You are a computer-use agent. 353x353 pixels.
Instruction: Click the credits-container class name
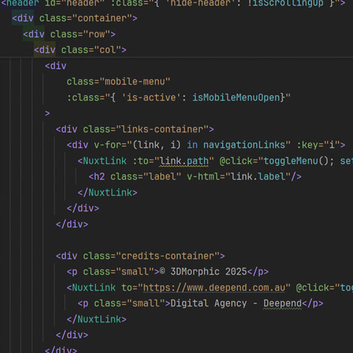[168, 256]
